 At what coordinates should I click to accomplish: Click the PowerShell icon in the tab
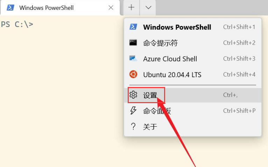coord(10,7)
